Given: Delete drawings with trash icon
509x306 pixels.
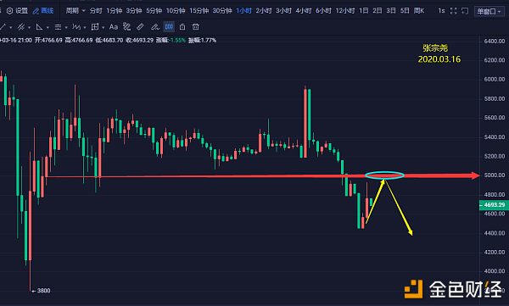Looking at the screenshot, I should [195, 26].
